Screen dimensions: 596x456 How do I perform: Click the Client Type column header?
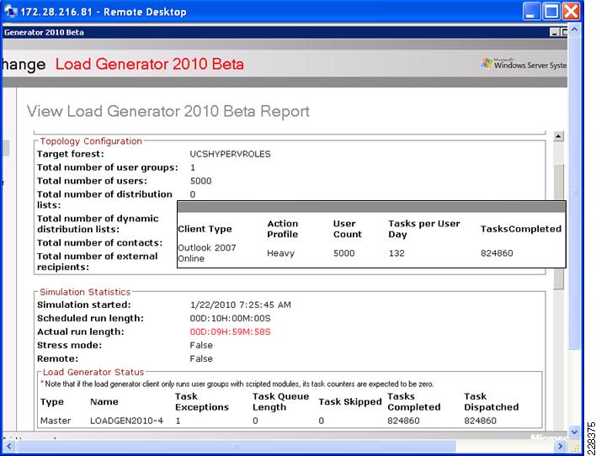(205, 229)
